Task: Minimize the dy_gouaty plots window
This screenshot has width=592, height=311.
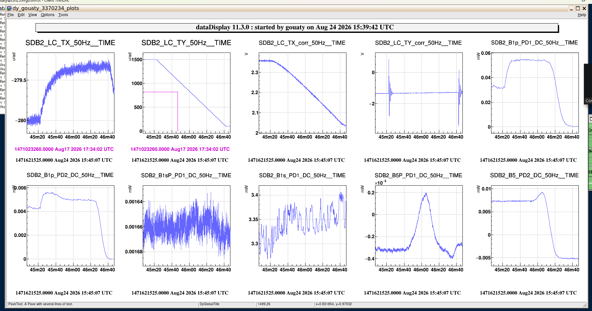Action: click(571, 8)
